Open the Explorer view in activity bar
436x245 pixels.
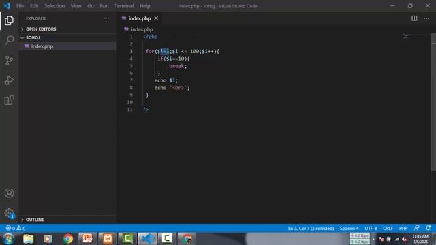(x=9, y=20)
